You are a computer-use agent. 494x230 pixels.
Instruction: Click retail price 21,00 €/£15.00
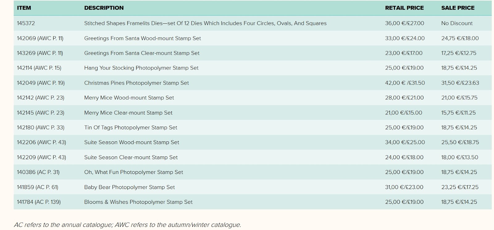click(404, 113)
